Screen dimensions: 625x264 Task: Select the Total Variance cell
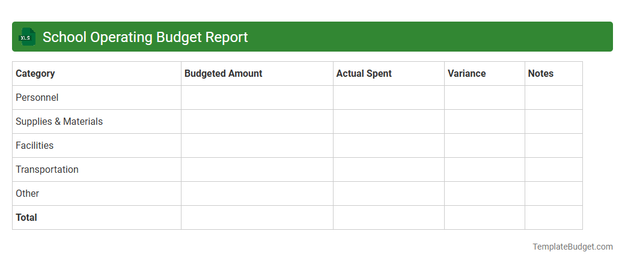(485, 217)
